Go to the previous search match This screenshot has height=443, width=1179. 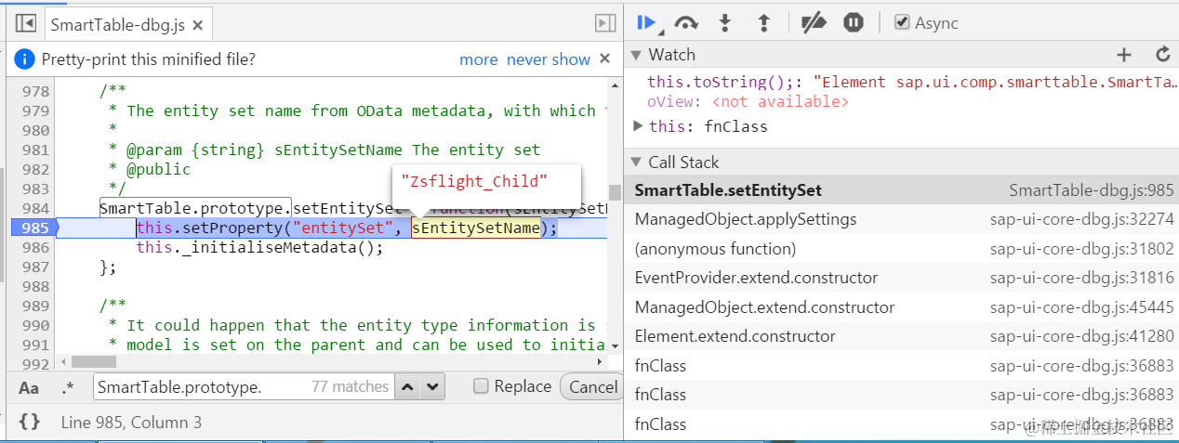pyautogui.click(x=408, y=386)
